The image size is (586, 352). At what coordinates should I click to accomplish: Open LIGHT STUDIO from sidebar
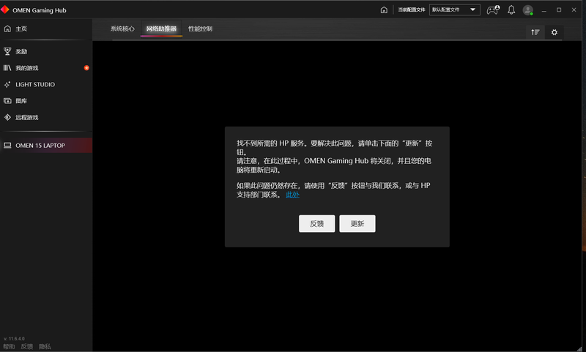click(x=35, y=84)
